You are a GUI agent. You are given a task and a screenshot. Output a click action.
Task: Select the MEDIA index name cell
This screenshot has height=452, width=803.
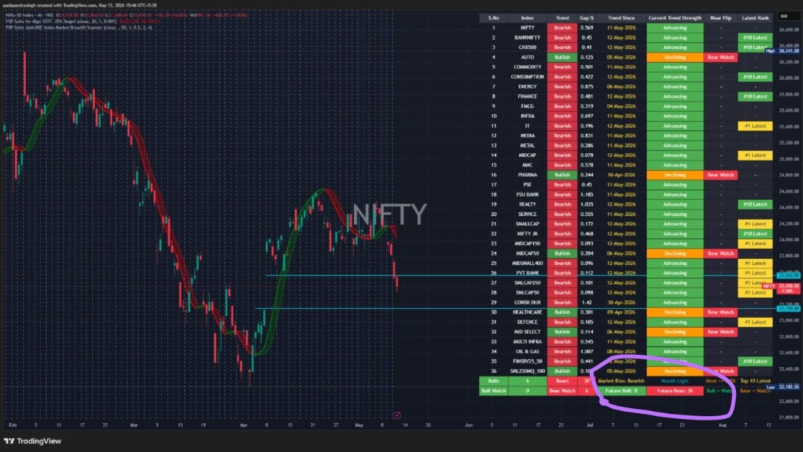click(527, 136)
